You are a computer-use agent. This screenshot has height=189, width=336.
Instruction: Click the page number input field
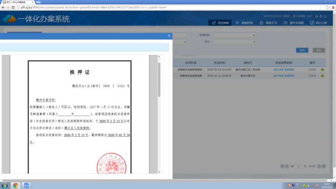(298, 166)
